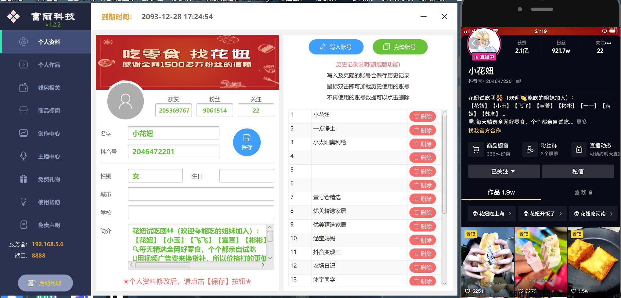Screen dimensions: 621x298
Task: Click 更多 to expand the bio
Action: click(582, 122)
